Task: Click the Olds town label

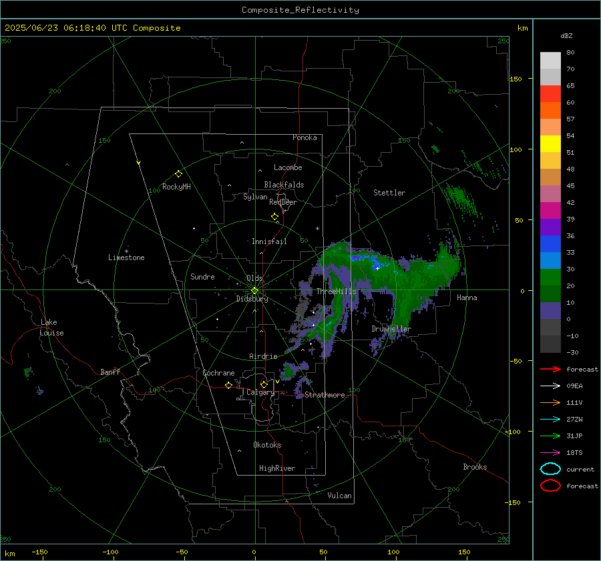Action: tap(254, 278)
